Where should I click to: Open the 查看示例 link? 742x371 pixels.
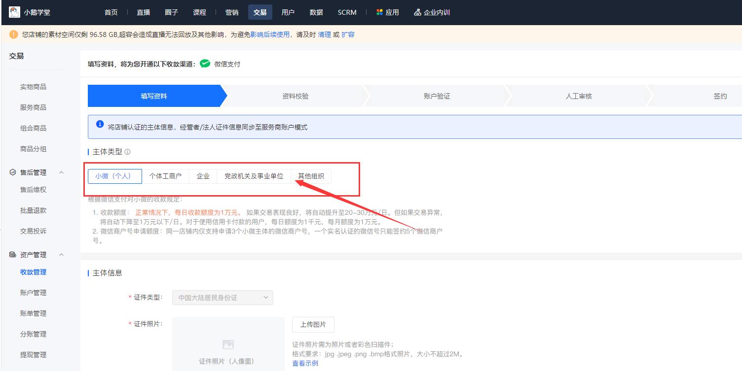[305, 363]
